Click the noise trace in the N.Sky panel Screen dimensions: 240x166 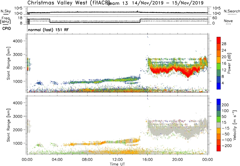(117, 12)
